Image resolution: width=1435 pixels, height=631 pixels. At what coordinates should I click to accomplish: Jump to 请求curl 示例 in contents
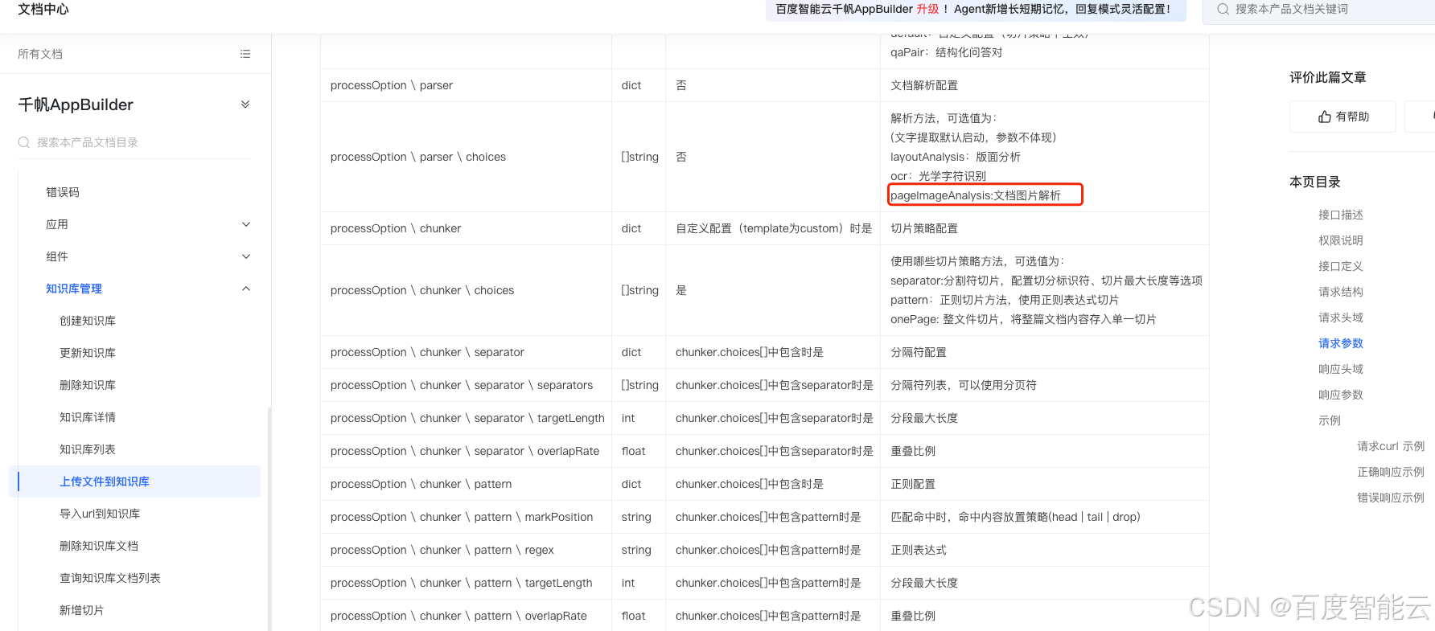point(1391,446)
